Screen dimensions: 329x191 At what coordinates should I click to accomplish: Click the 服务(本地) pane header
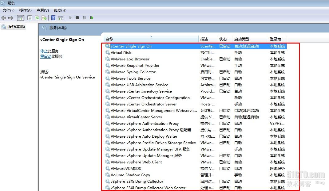(x=58, y=28)
